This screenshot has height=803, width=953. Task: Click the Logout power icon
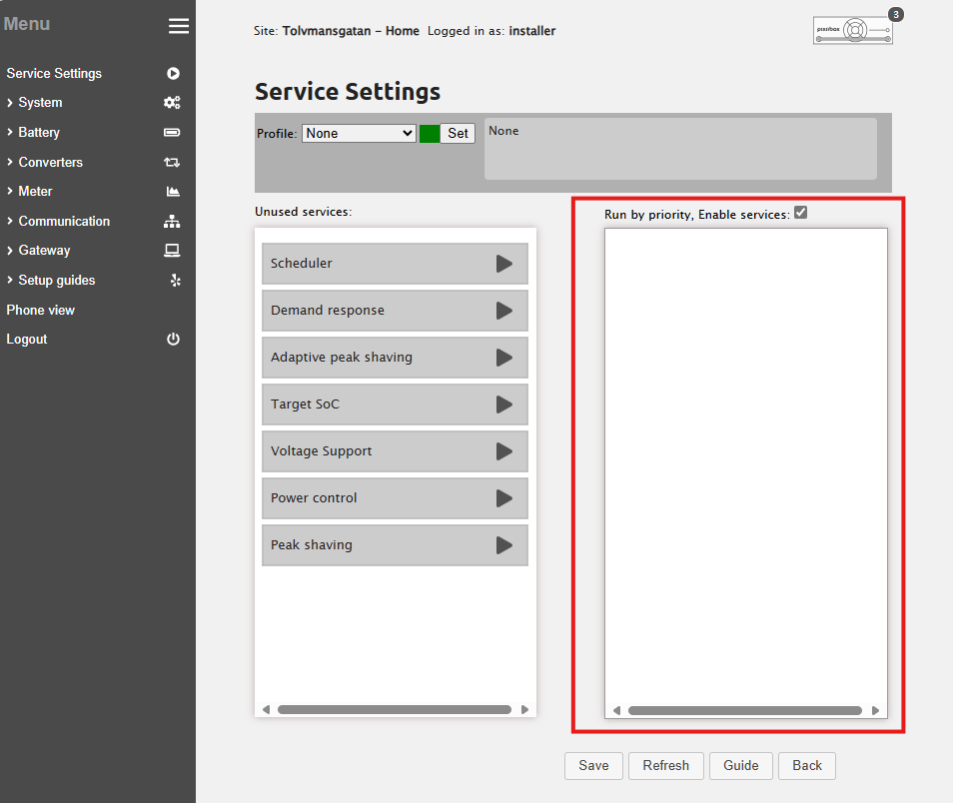pos(173,339)
